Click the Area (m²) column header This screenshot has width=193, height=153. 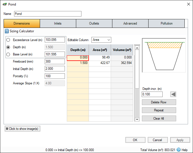[100, 50]
